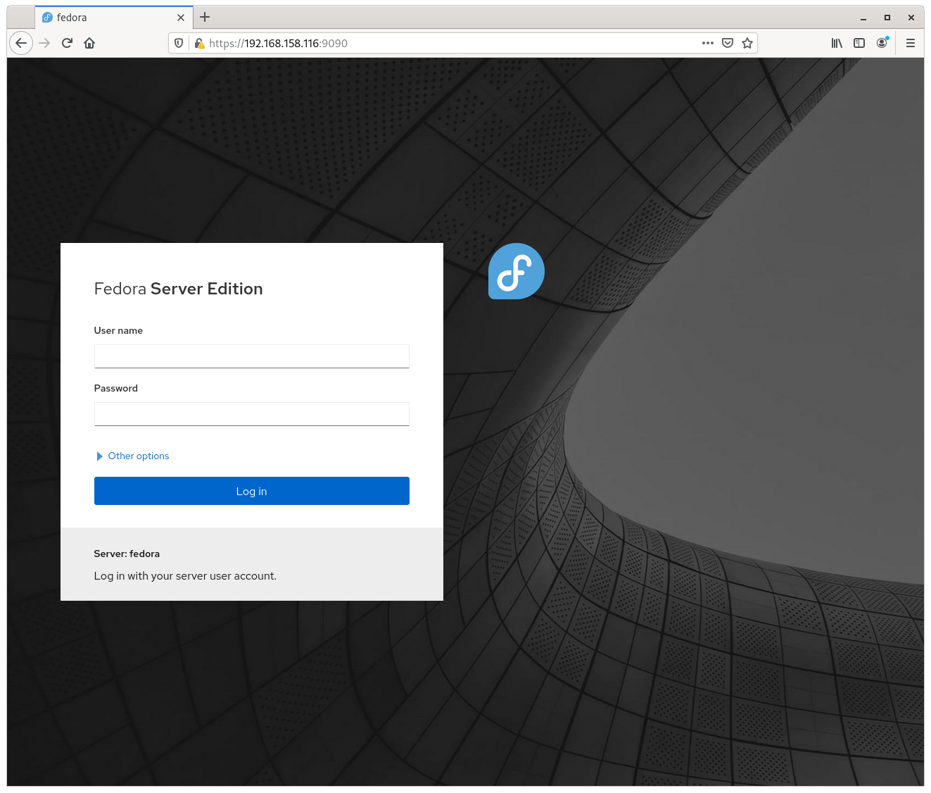Screen dimensions: 931x793
Task: Click the Fedora logo badge
Action: tap(517, 271)
